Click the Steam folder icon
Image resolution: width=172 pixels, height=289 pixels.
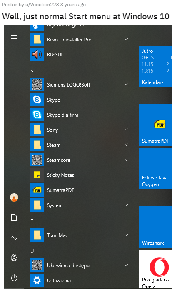[x=37, y=145]
